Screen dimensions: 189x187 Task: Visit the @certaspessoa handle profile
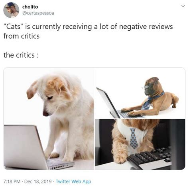38,13
